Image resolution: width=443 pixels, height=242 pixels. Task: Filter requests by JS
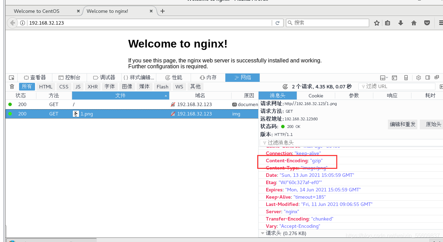[78, 87]
